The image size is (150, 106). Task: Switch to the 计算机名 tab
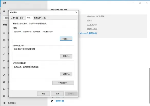[14, 18]
